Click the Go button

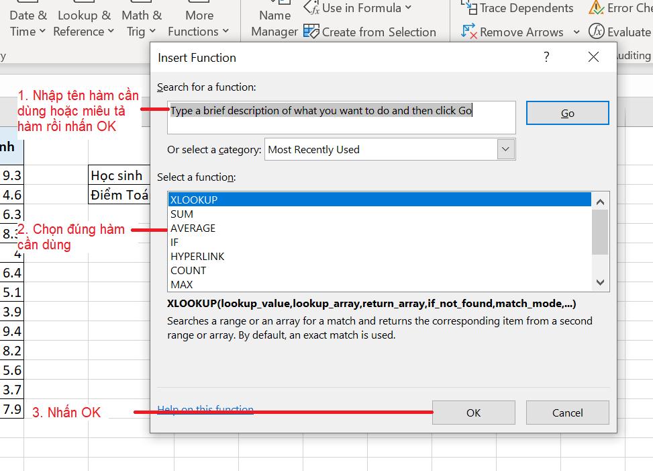(x=567, y=113)
